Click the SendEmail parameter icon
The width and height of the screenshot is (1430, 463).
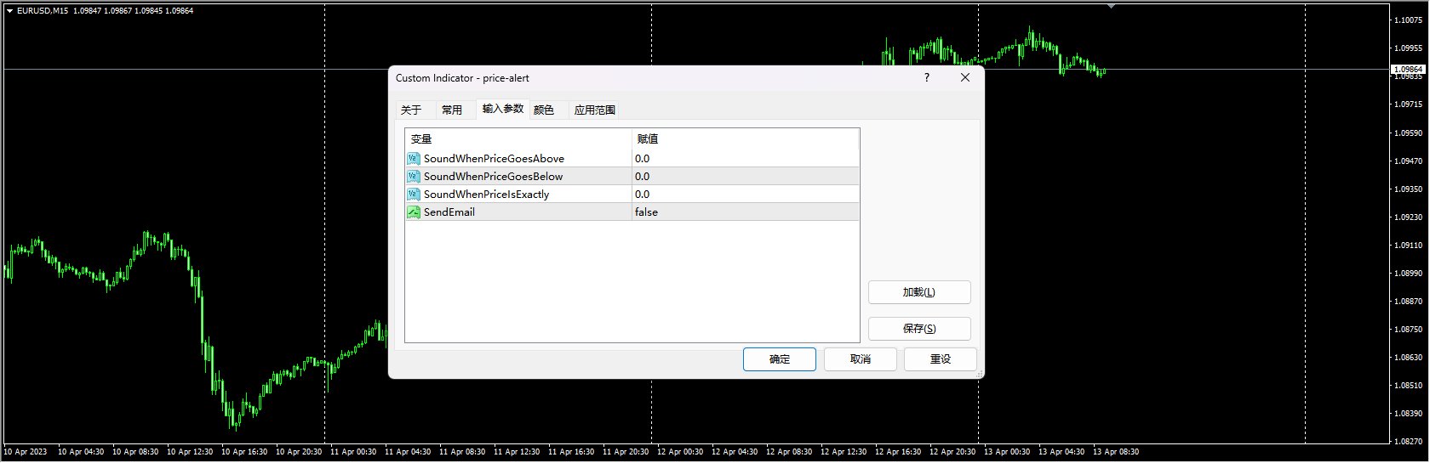pyautogui.click(x=414, y=212)
